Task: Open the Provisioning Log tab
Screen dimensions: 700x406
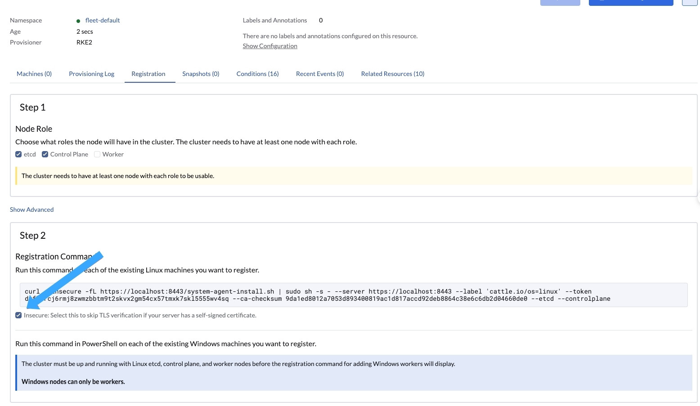Action: tap(91, 74)
